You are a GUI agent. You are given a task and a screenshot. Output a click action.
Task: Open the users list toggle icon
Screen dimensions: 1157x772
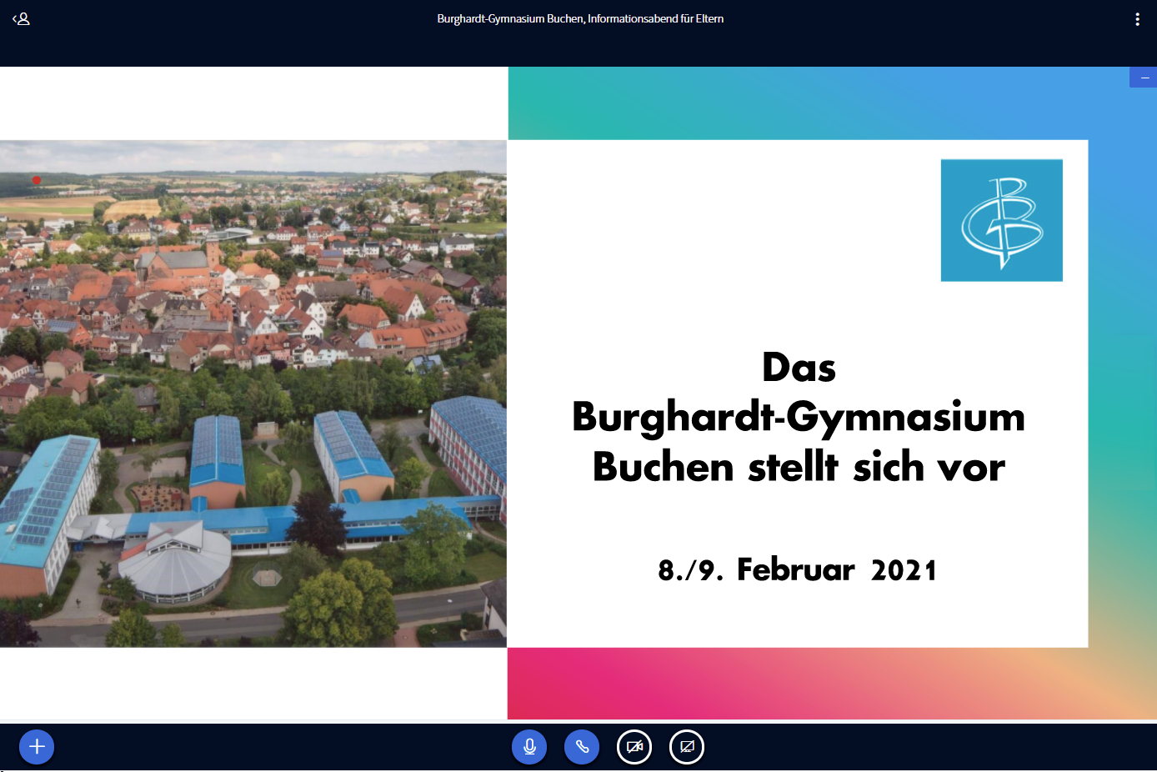(x=21, y=18)
